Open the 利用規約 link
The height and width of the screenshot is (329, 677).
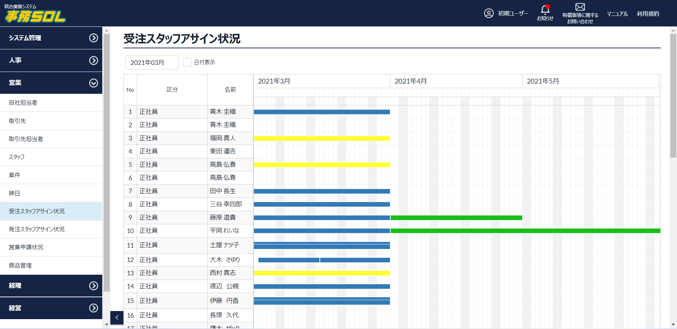(648, 14)
